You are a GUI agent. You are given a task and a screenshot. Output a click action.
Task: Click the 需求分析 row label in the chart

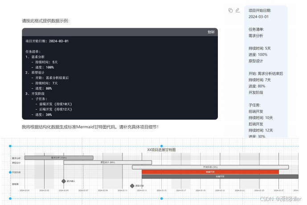[16, 158]
